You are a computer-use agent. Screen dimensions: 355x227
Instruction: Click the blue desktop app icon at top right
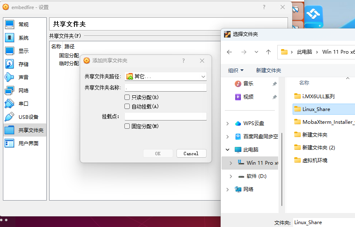(x=314, y=16)
